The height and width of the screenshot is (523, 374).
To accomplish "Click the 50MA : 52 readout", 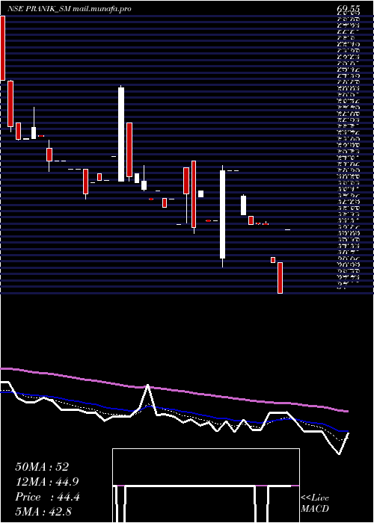I will point(42,467).
